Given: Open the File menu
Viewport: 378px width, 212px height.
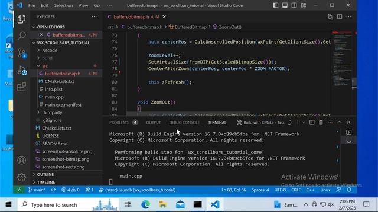Looking at the screenshot, I should (x=31, y=5).
